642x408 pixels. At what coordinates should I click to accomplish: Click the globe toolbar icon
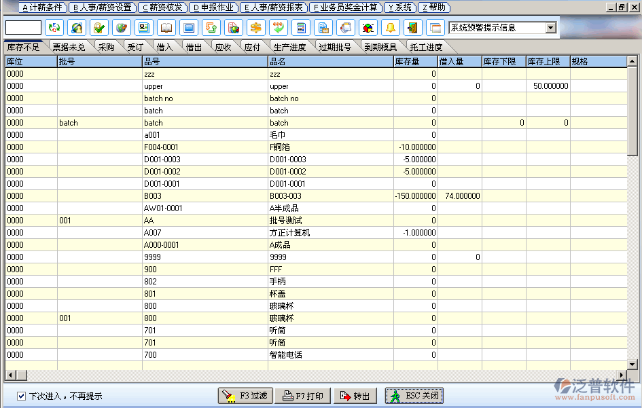coord(122,28)
